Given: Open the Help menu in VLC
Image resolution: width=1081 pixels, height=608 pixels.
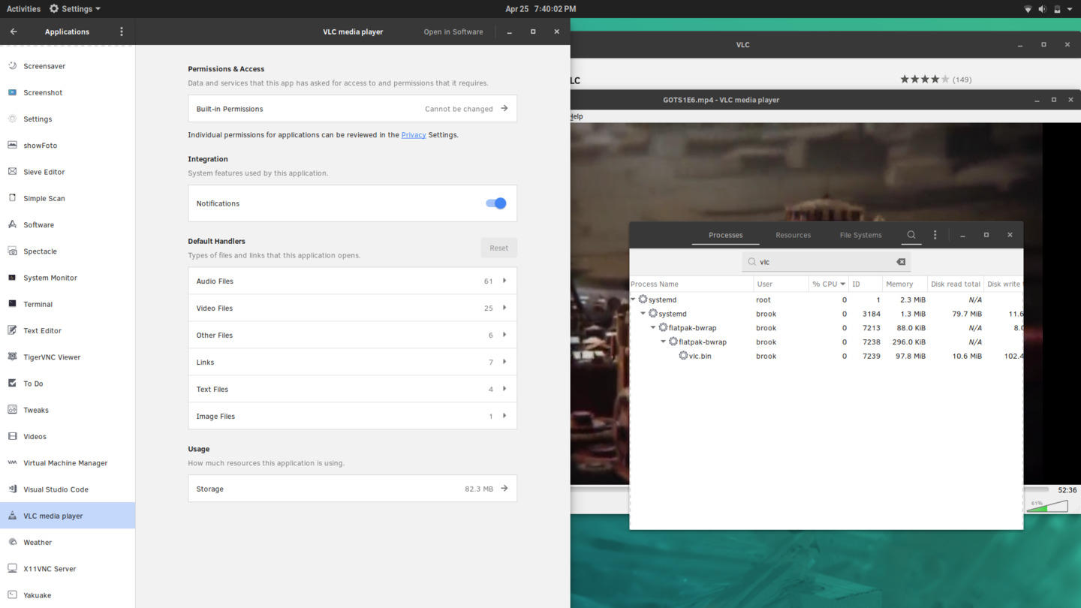Looking at the screenshot, I should (577, 116).
